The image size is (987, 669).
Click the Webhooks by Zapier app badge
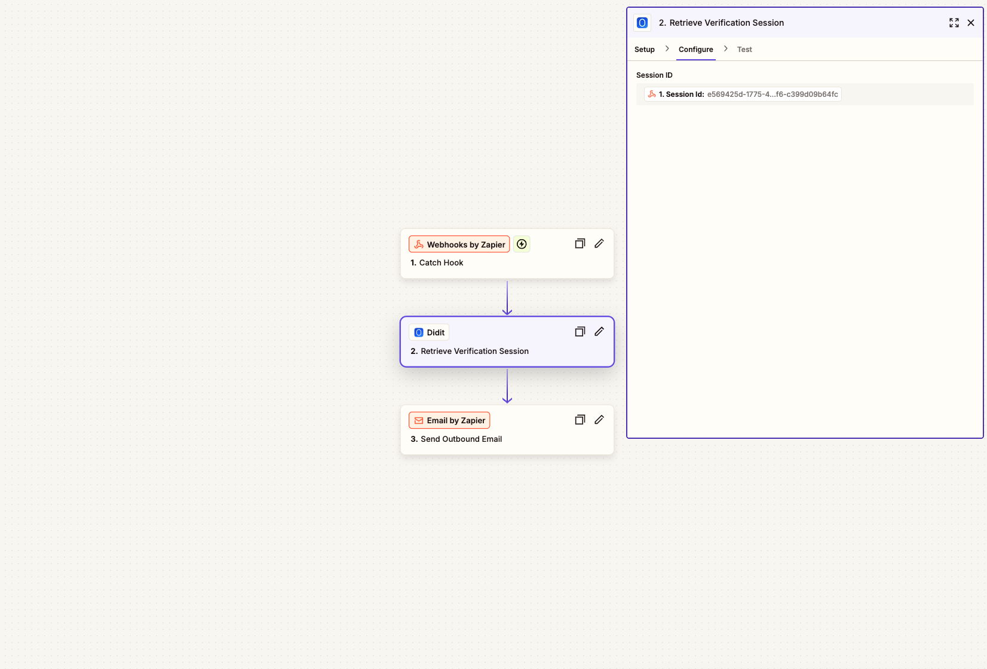click(x=459, y=245)
